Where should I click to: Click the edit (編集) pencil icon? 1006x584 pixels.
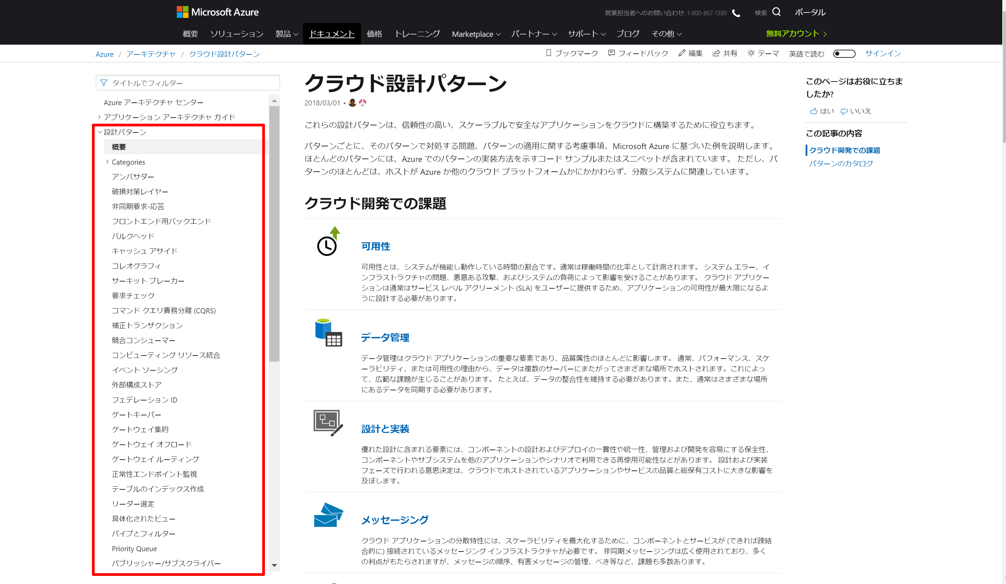[x=682, y=53]
